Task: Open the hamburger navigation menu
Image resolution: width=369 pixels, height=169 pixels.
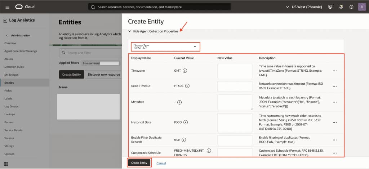Action: (7, 7)
